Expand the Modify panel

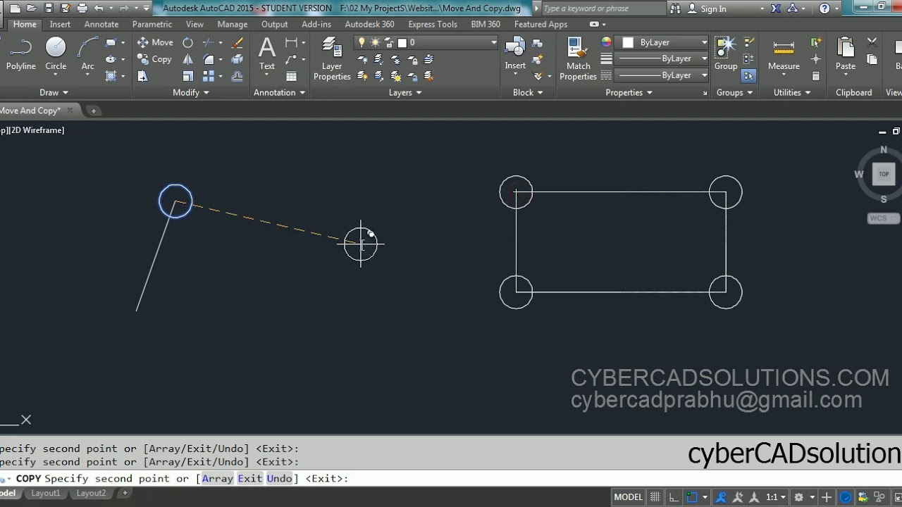(x=191, y=92)
